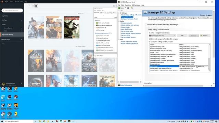Click the down arrow of the settings list scrollbar
The image size is (219, 123).
click(x=209, y=71)
